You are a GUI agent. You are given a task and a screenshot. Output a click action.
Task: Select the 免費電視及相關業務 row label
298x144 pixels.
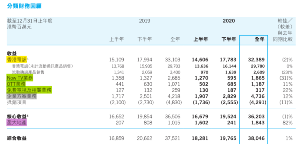pyautogui.click(x=29, y=90)
